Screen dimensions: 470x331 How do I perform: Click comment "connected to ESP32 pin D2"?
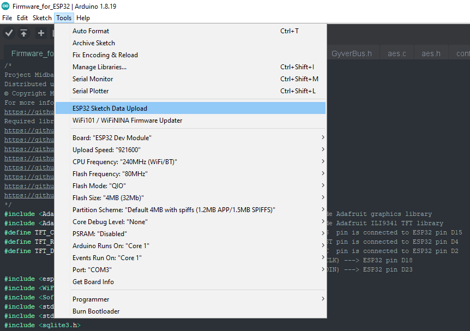click(411, 251)
